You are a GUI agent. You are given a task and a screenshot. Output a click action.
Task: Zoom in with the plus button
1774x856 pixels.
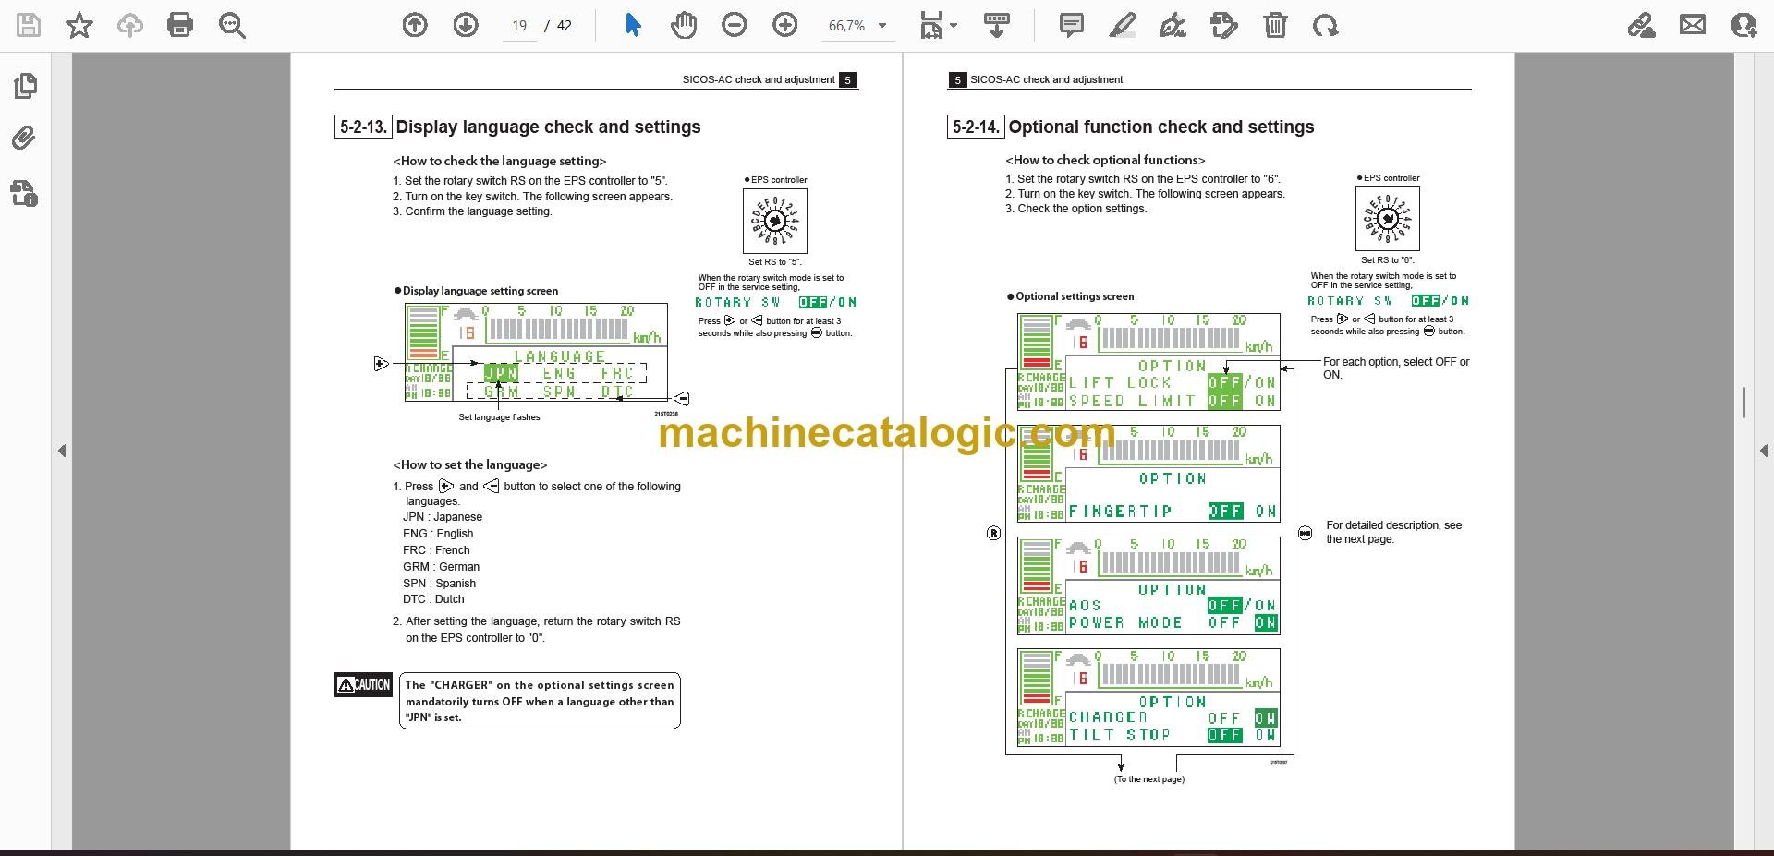tap(785, 25)
